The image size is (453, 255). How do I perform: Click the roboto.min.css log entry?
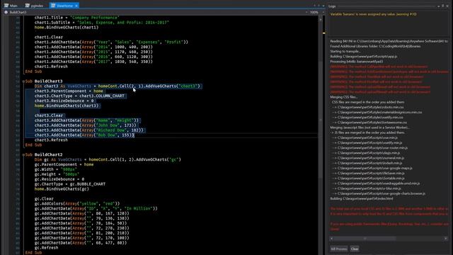click(x=368, y=107)
